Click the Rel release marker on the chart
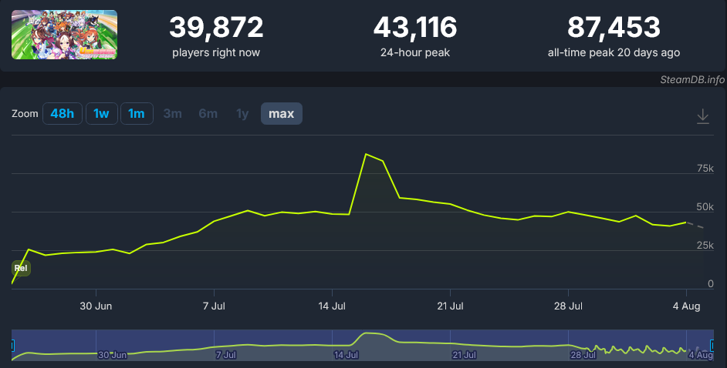This screenshot has width=727, height=368. 21,268
